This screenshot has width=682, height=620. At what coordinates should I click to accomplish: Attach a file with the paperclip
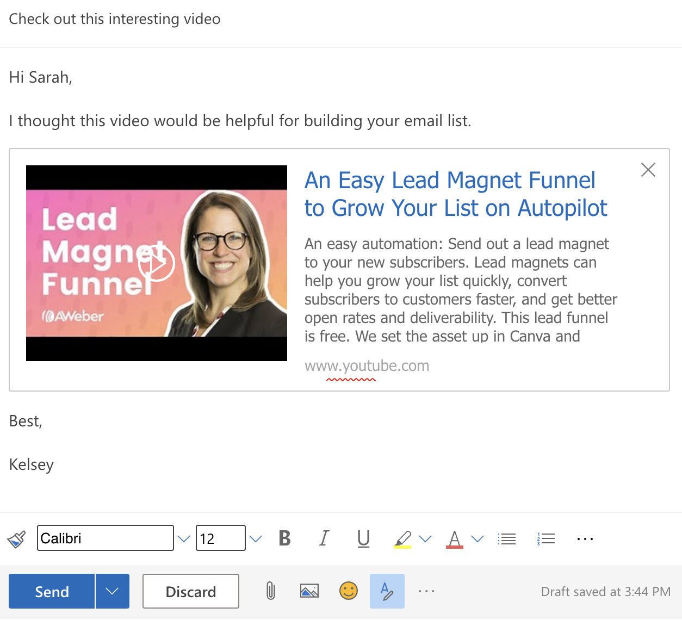(x=270, y=591)
